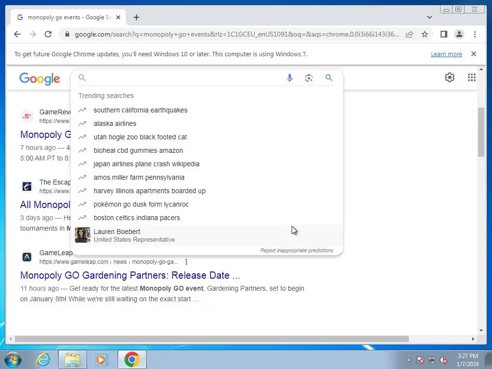View site information via the padlock icon
Image resolution: width=492 pixels, height=369 pixels.
pos(67,34)
